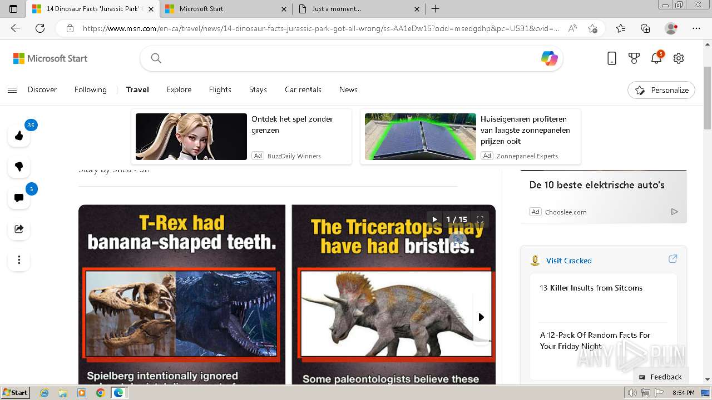Click the AdChoices icon on Chooslee ad
712x400 pixels.
coord(675,212)
